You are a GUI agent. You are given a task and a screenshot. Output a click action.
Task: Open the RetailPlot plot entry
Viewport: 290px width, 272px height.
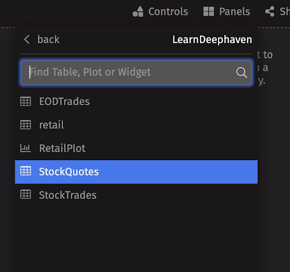tap(62, 148)
